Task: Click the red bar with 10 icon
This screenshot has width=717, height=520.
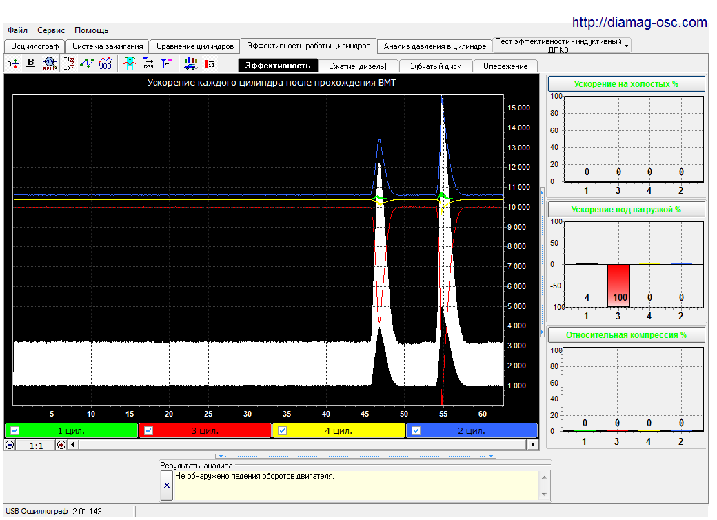Action: (210, 63)
